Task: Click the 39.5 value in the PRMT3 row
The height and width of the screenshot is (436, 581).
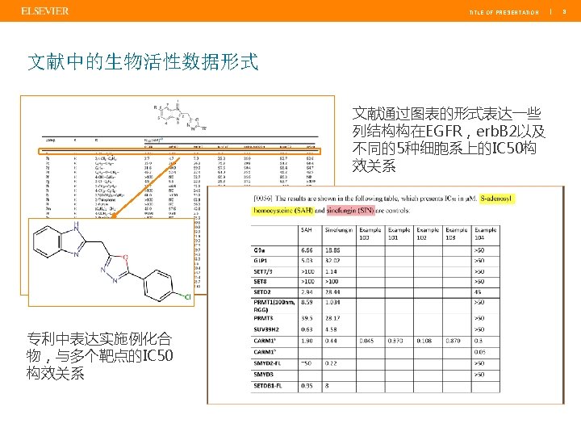Action: (307, 318)
